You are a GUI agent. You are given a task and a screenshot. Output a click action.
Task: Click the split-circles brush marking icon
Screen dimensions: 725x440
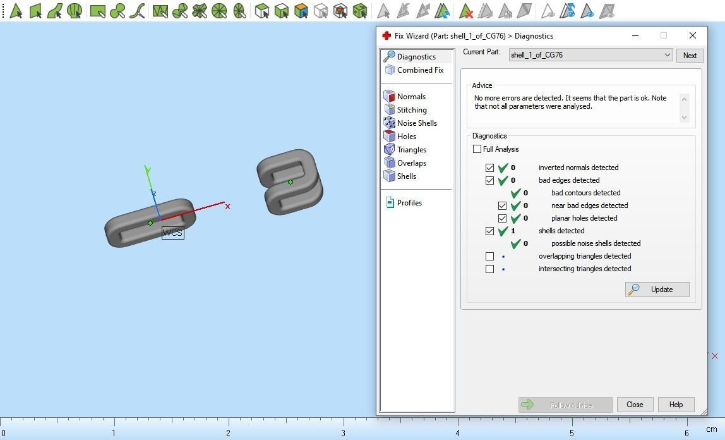click(x=180, y=11)
